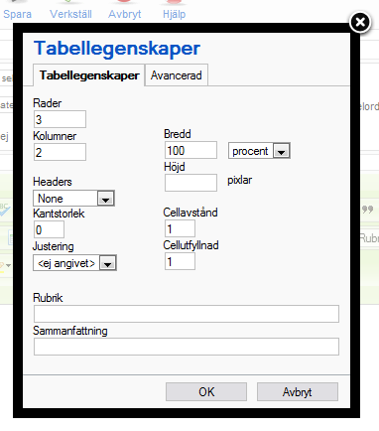Click Verkställ in the background toolbar

[70, 14]
